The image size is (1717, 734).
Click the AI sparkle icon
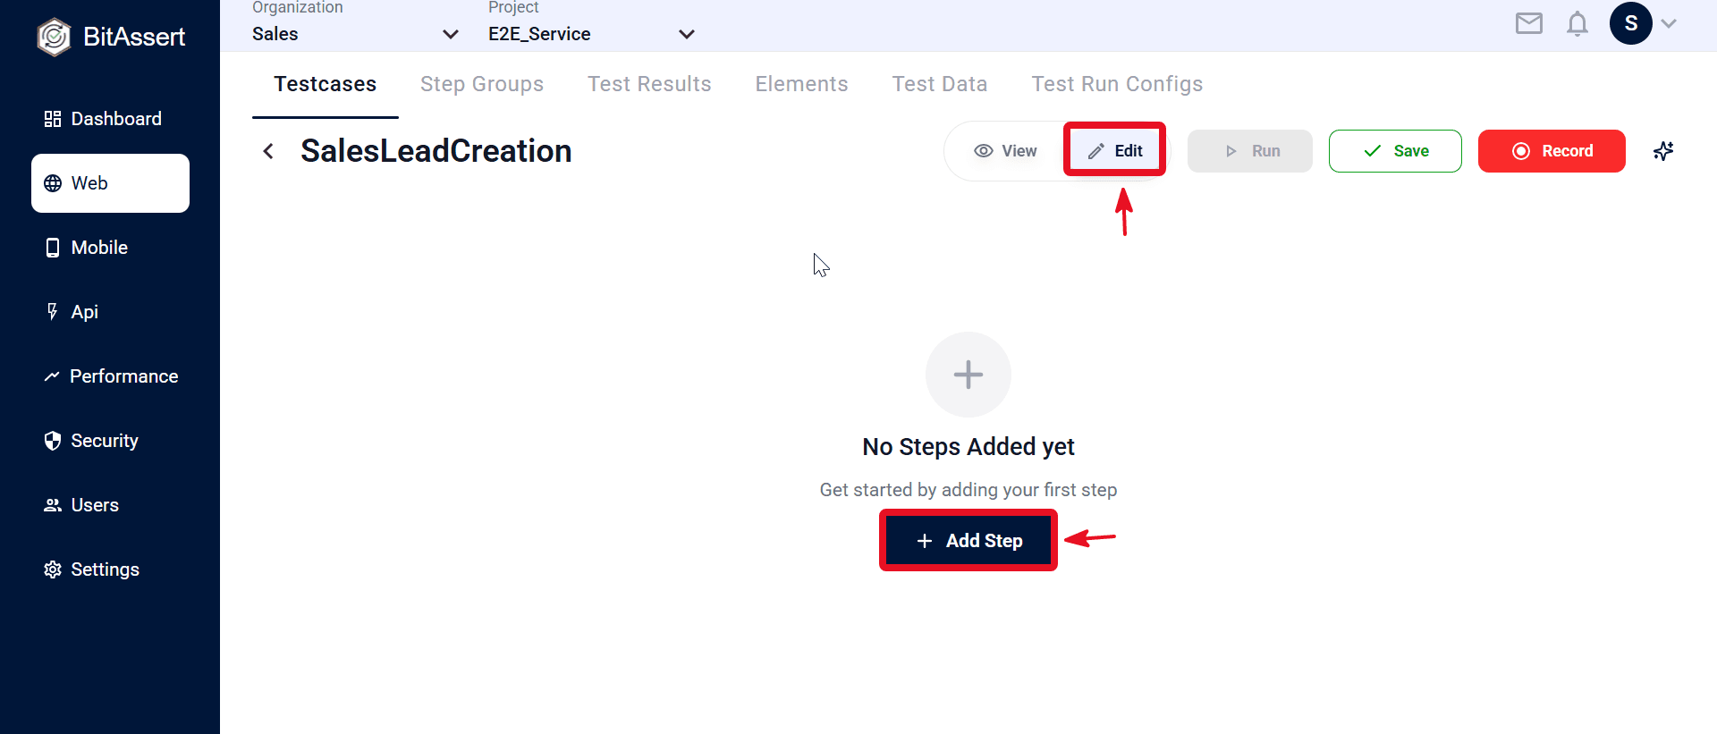(x=1663, y=151)
